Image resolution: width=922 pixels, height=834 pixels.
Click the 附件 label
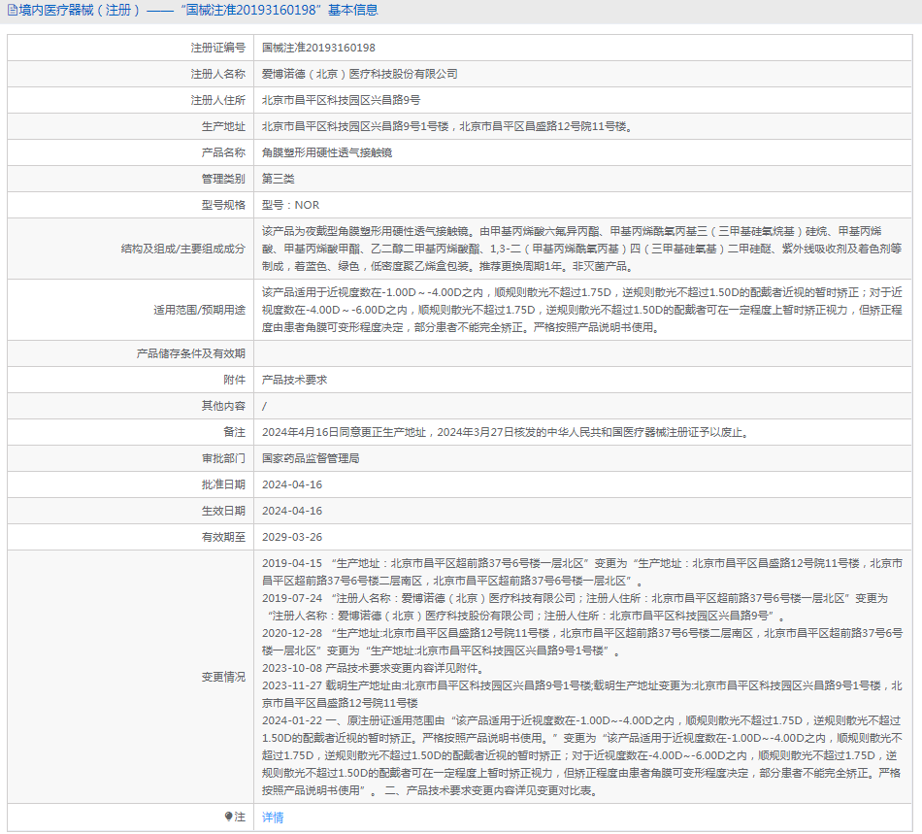pos(235,380)
